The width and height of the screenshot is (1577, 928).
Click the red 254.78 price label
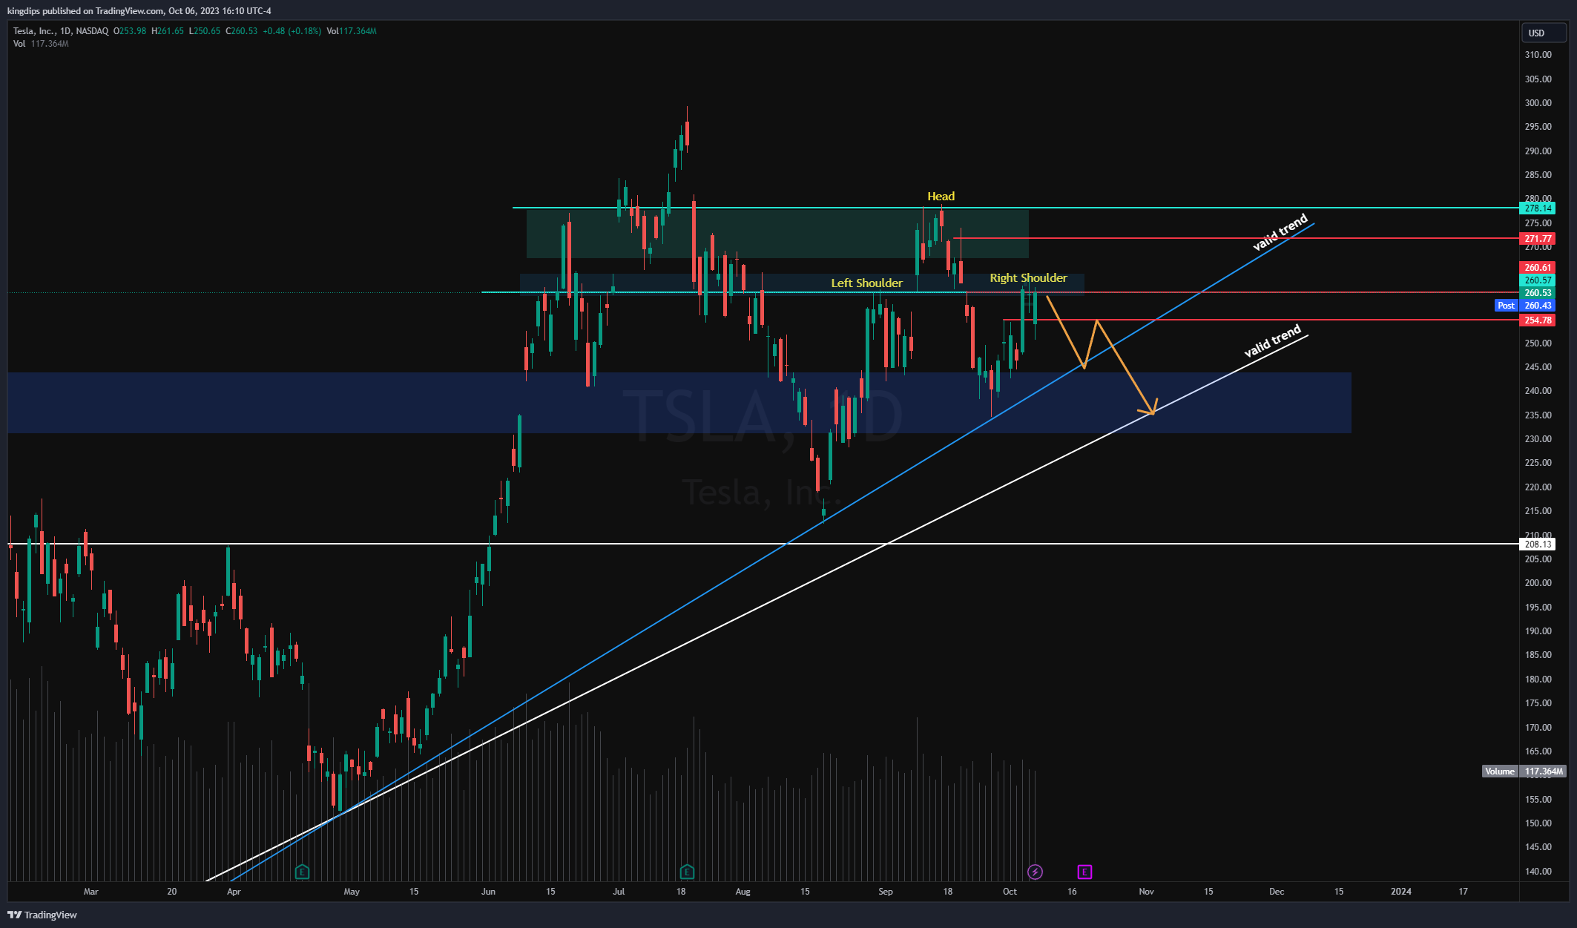point(1538,320)
